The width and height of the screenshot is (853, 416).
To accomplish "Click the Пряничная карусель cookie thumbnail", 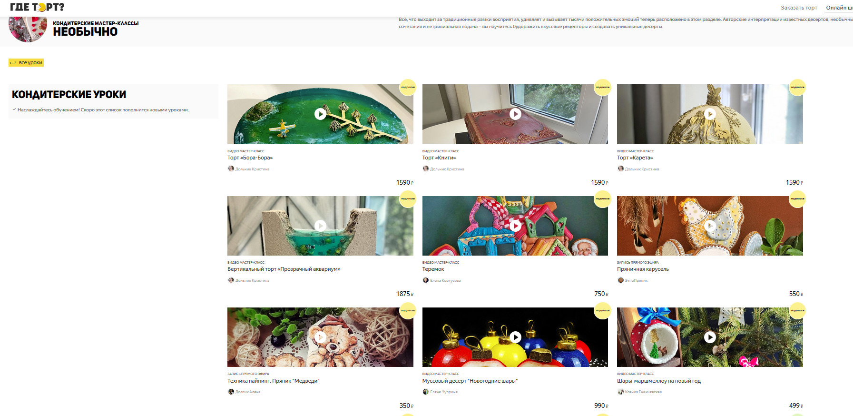I will pyautogui.click(x=710, y=226).
